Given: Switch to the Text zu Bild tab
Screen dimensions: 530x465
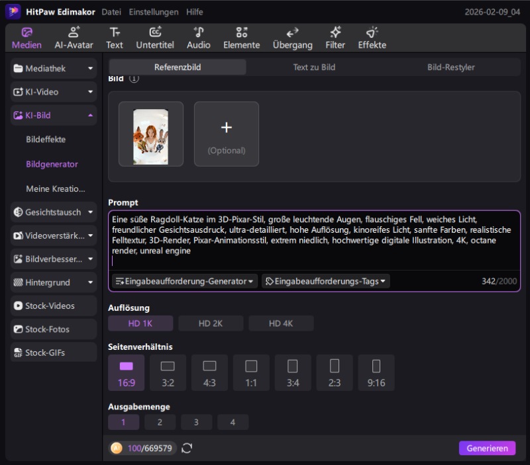Looking at the screenshot, I should (x=314, y=67).
